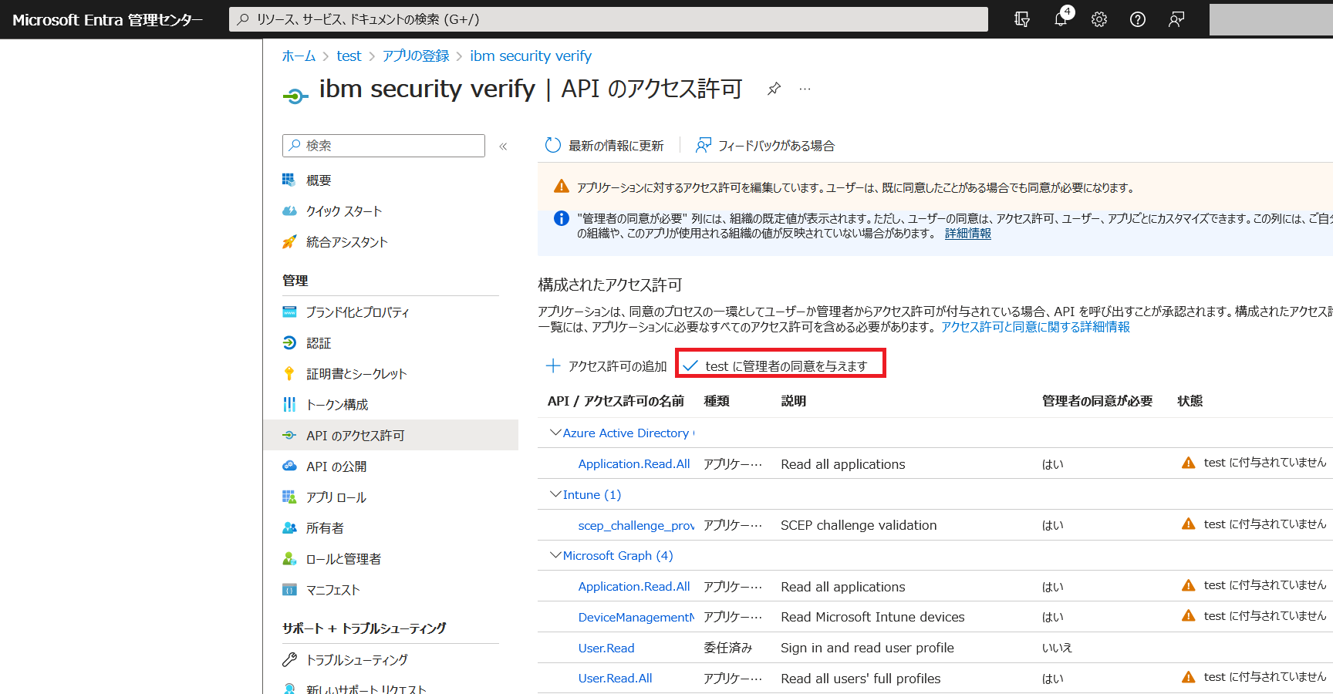Click the トラブルシューティング wrench icon
The height and width of the screenshot is (694, 1333).
(x=289, y=659)
